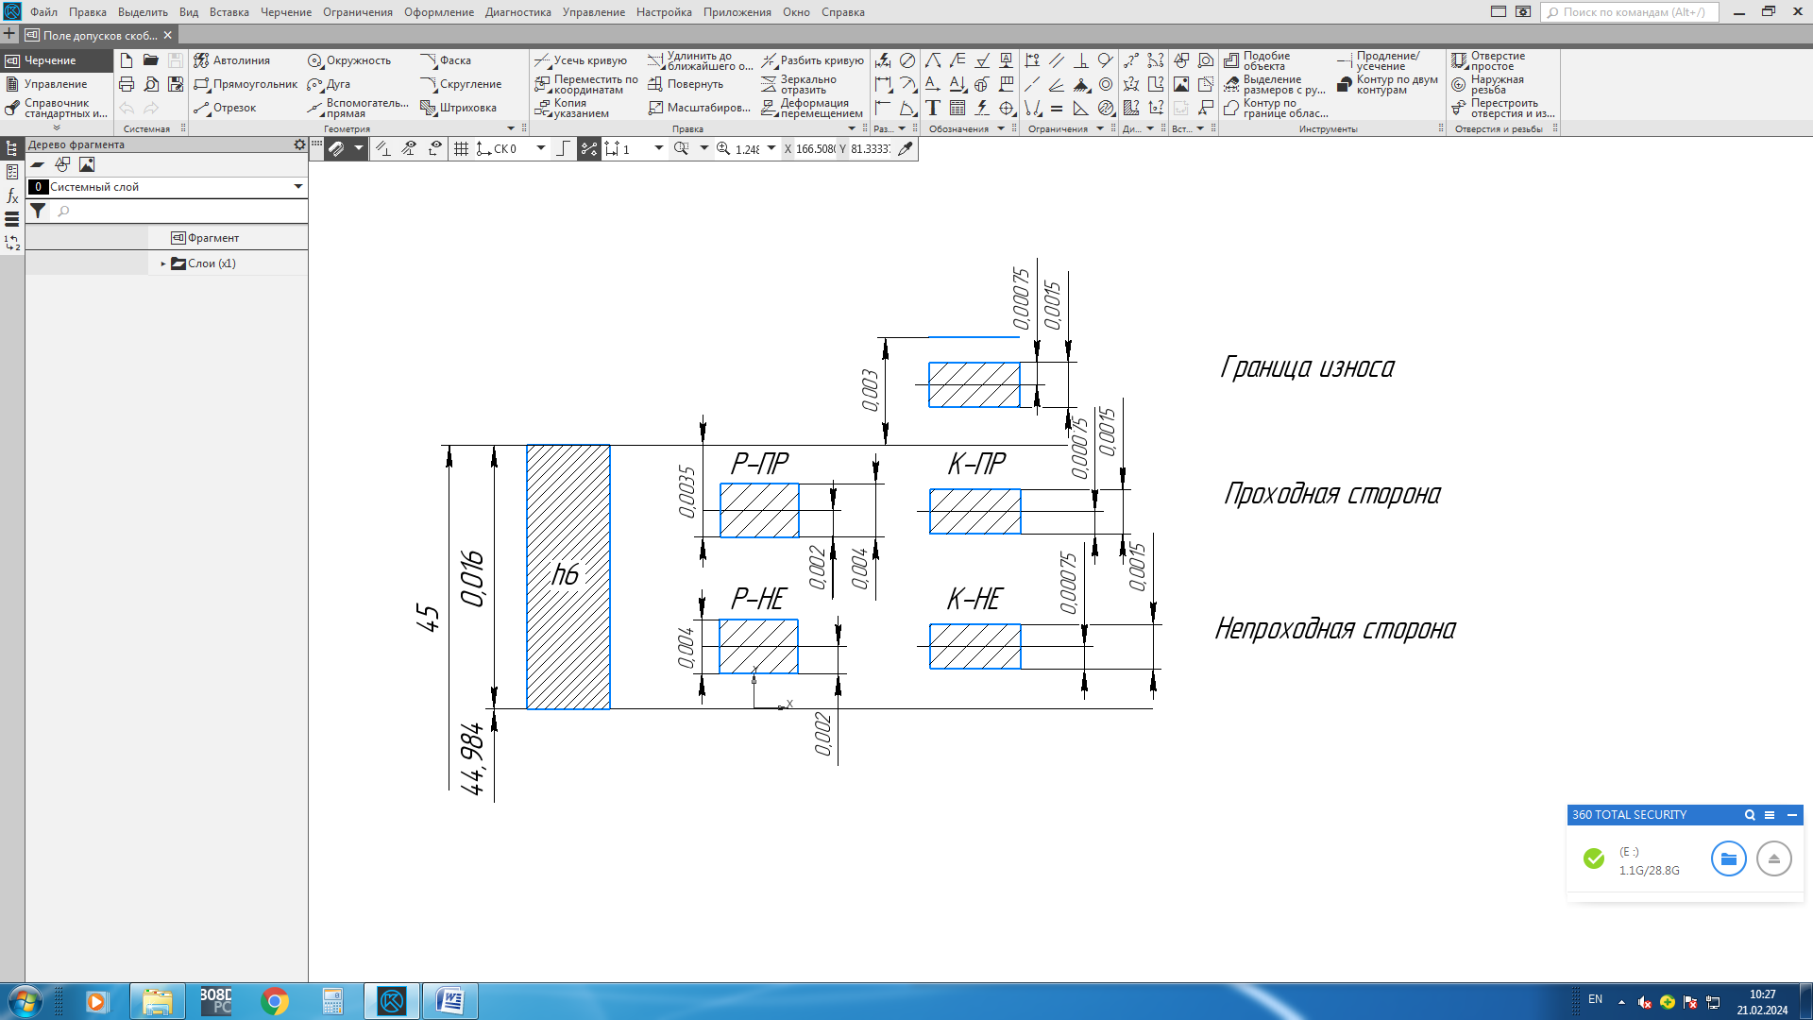Toggle the grid display button
The width and height of the screenshot is (1813, 1020).
point(461,149)
